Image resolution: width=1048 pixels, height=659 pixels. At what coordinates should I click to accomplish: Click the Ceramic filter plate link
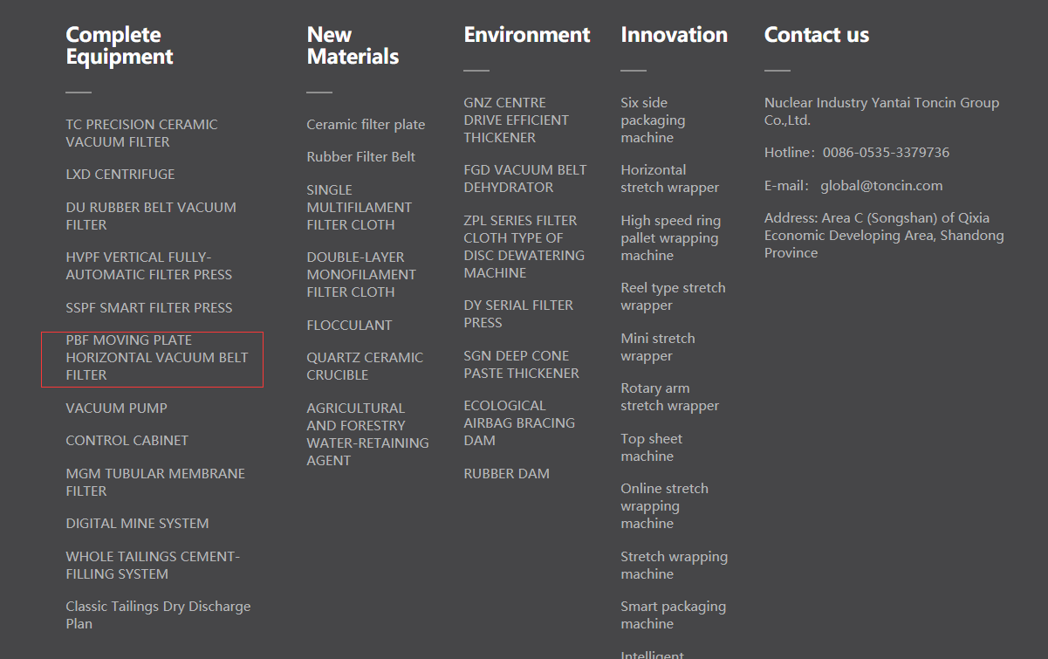pos(366,125)
